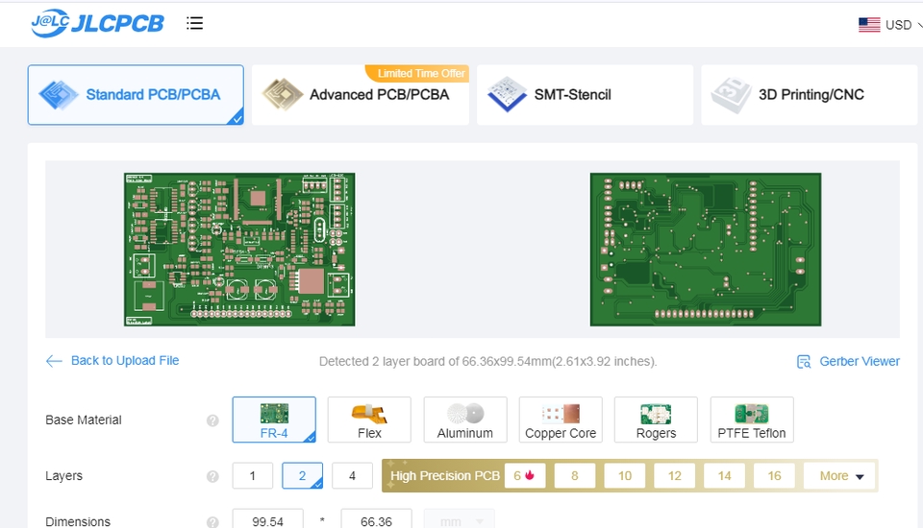This screenshot has width=923, height=528.
Task: Choose 12 layers high precision option
Action: click(x=675, y=475)
